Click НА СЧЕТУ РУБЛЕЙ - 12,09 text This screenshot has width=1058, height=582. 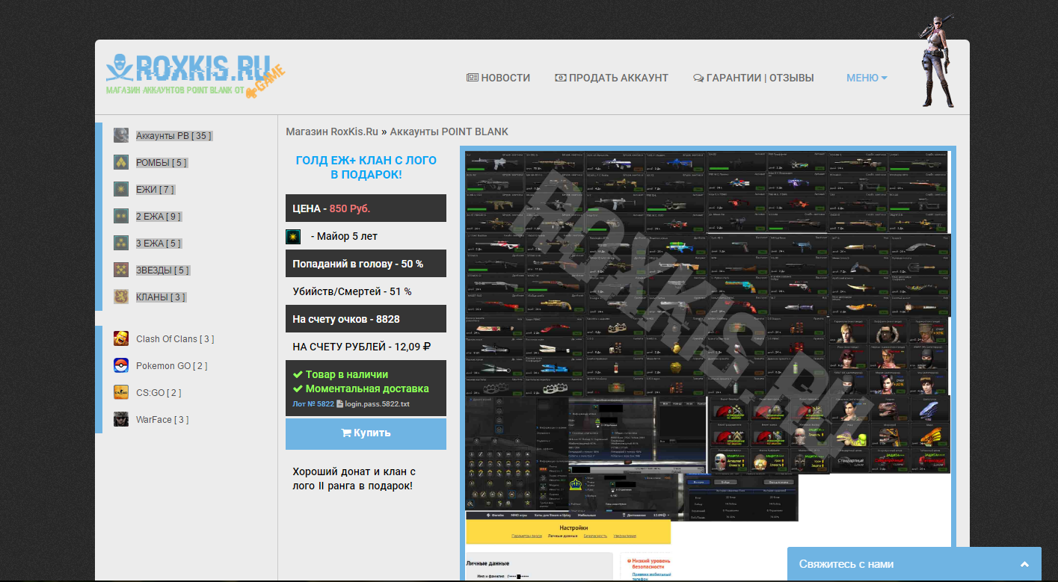(x=362, y=347)
